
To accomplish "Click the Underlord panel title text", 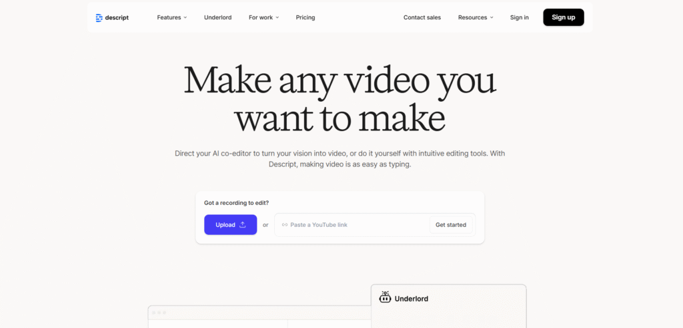I will (411, 299).
